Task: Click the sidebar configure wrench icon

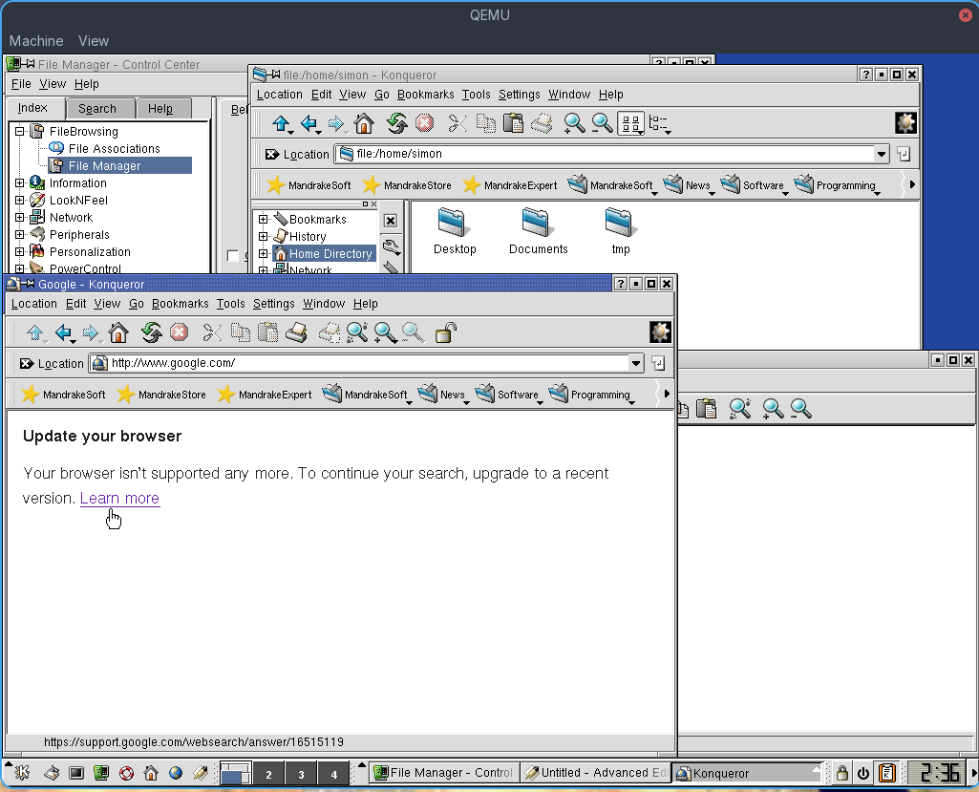Action: pos(391,246)
